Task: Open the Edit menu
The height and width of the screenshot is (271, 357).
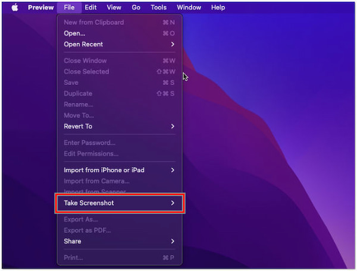Action: pos(90,8)
